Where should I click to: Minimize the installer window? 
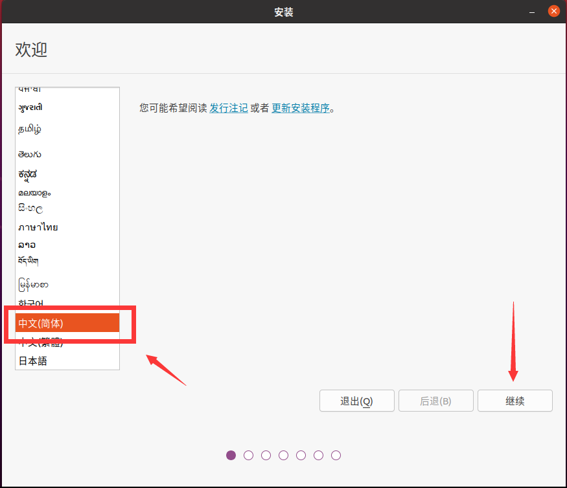tap(532, 12)
